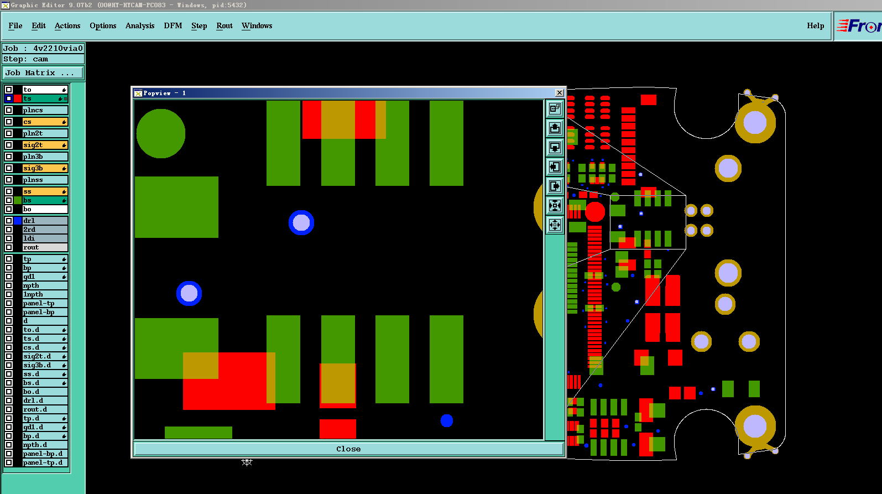
Task: Click the blue color swatch of the drl layer
Action: point(18,221)
